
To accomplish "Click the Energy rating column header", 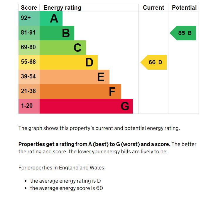I will 62,8.
